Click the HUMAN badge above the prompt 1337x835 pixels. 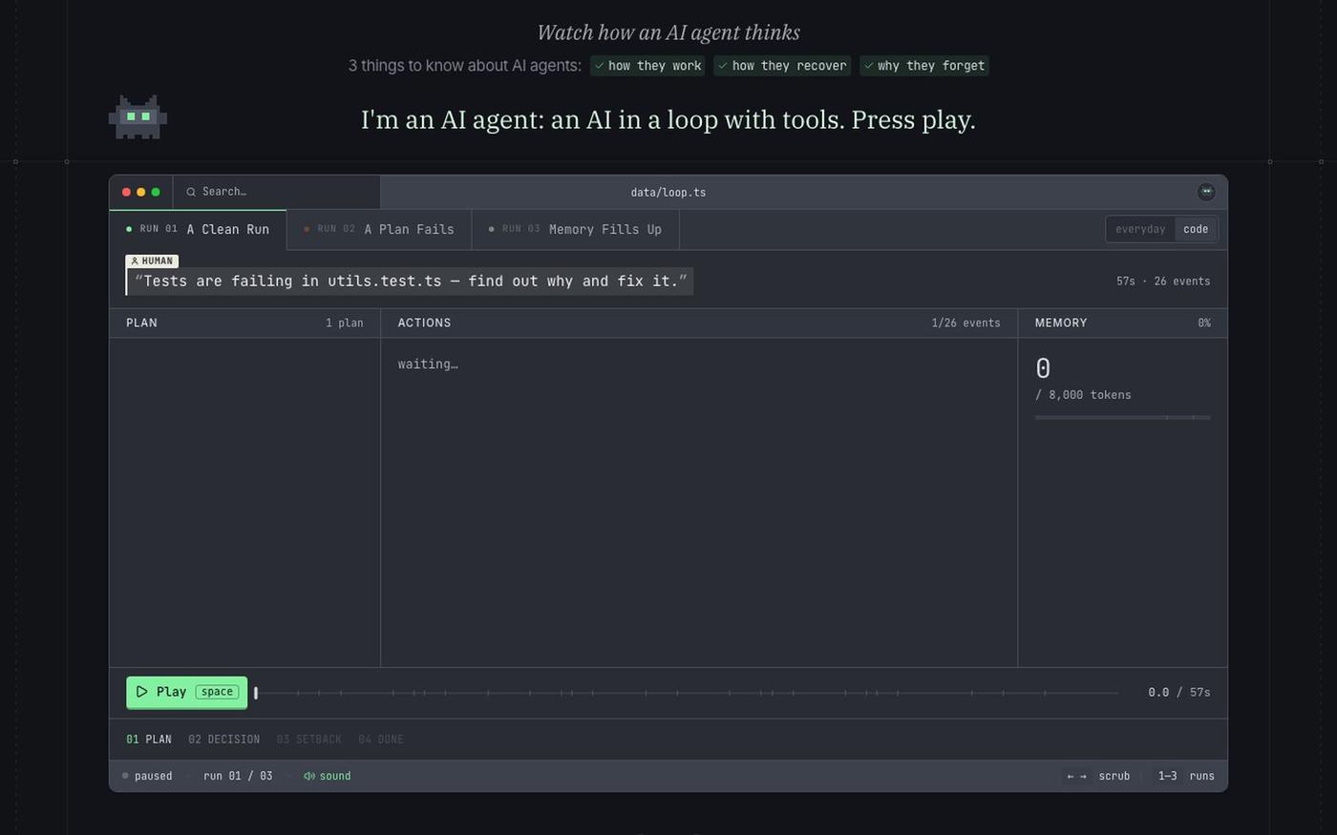click(152, 261)
